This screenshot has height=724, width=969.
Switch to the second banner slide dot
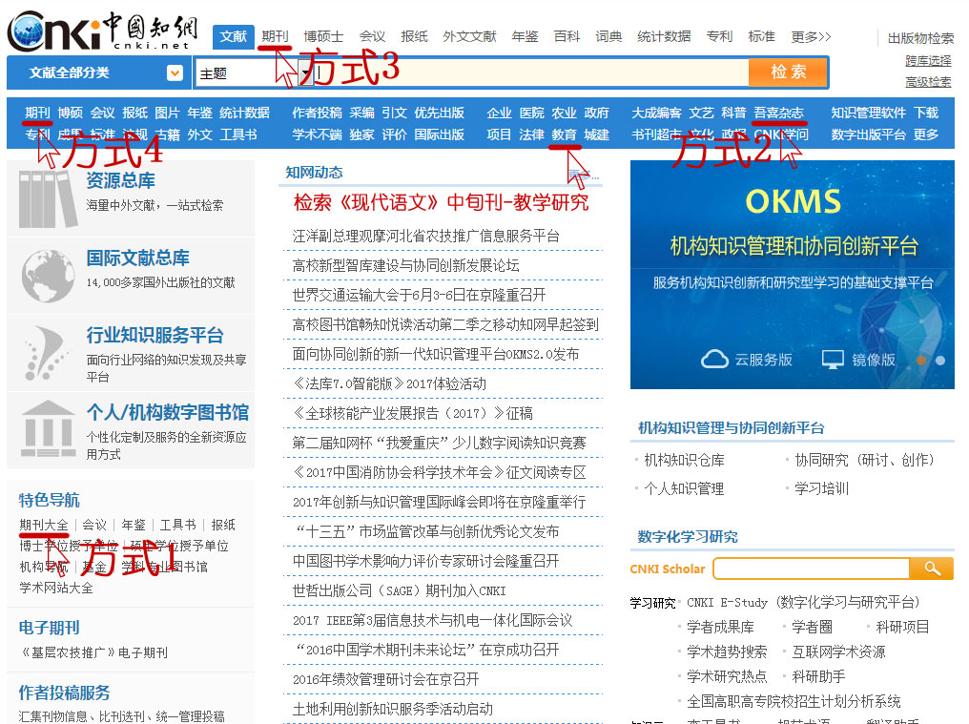[x=940, y=361]
